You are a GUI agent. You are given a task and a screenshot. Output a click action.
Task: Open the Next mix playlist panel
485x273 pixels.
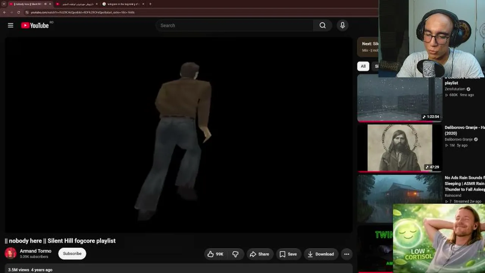click(368, 47)
